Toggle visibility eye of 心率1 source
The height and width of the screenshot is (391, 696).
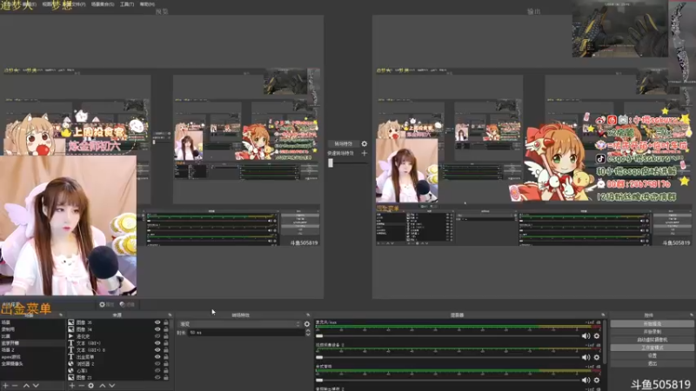(157, 371)
